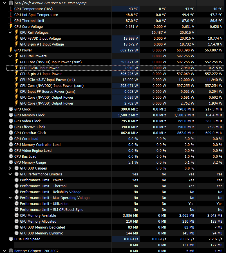Collapse the GPU Rail Powers group
This screenshot has height=253, width=226.
tap(10, 56)
